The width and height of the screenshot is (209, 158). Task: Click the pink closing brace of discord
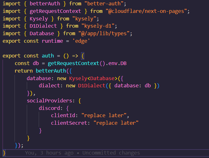(x=41, y=131)
